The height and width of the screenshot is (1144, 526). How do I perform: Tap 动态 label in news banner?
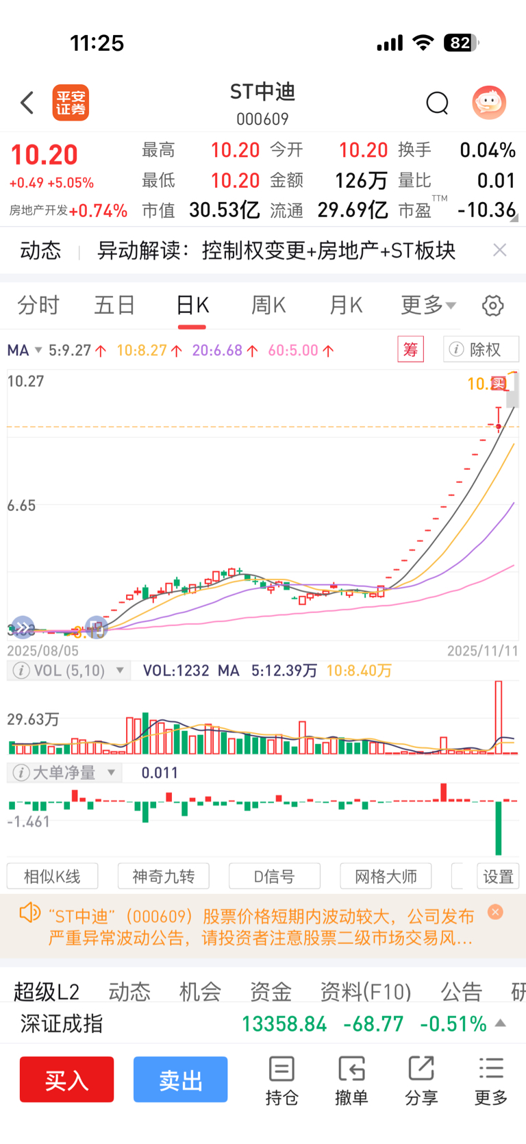40,250
